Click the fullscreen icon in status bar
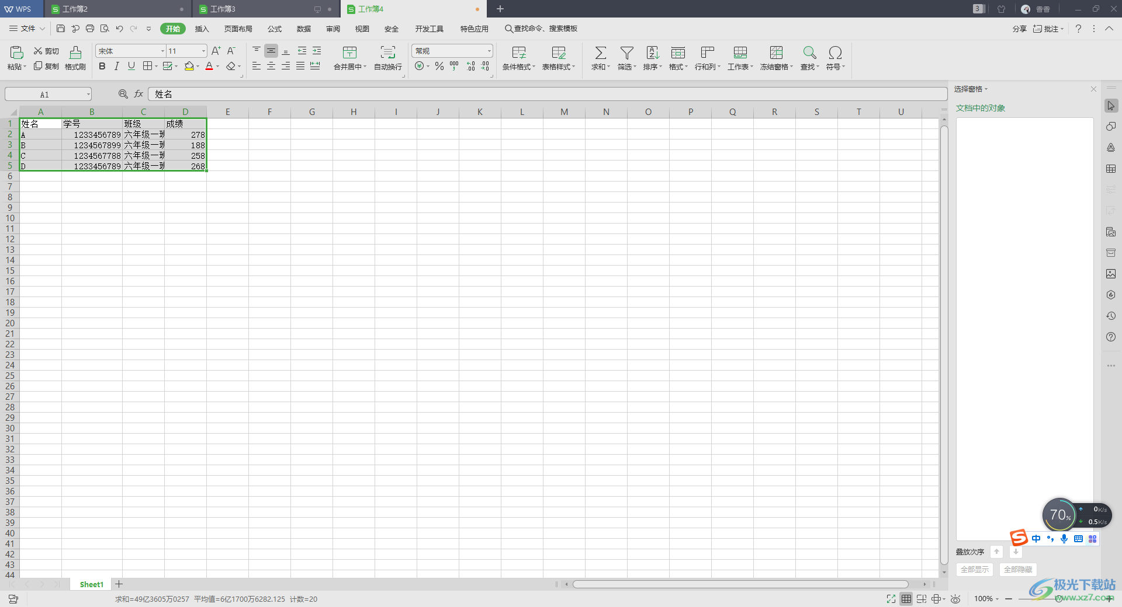 pos(891,599)
